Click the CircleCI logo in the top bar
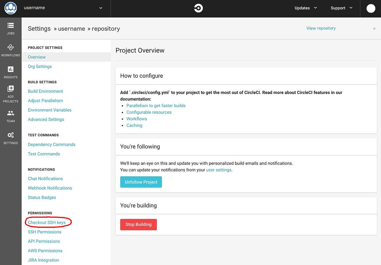Screen dimensions: 381x265 [198, 8]
